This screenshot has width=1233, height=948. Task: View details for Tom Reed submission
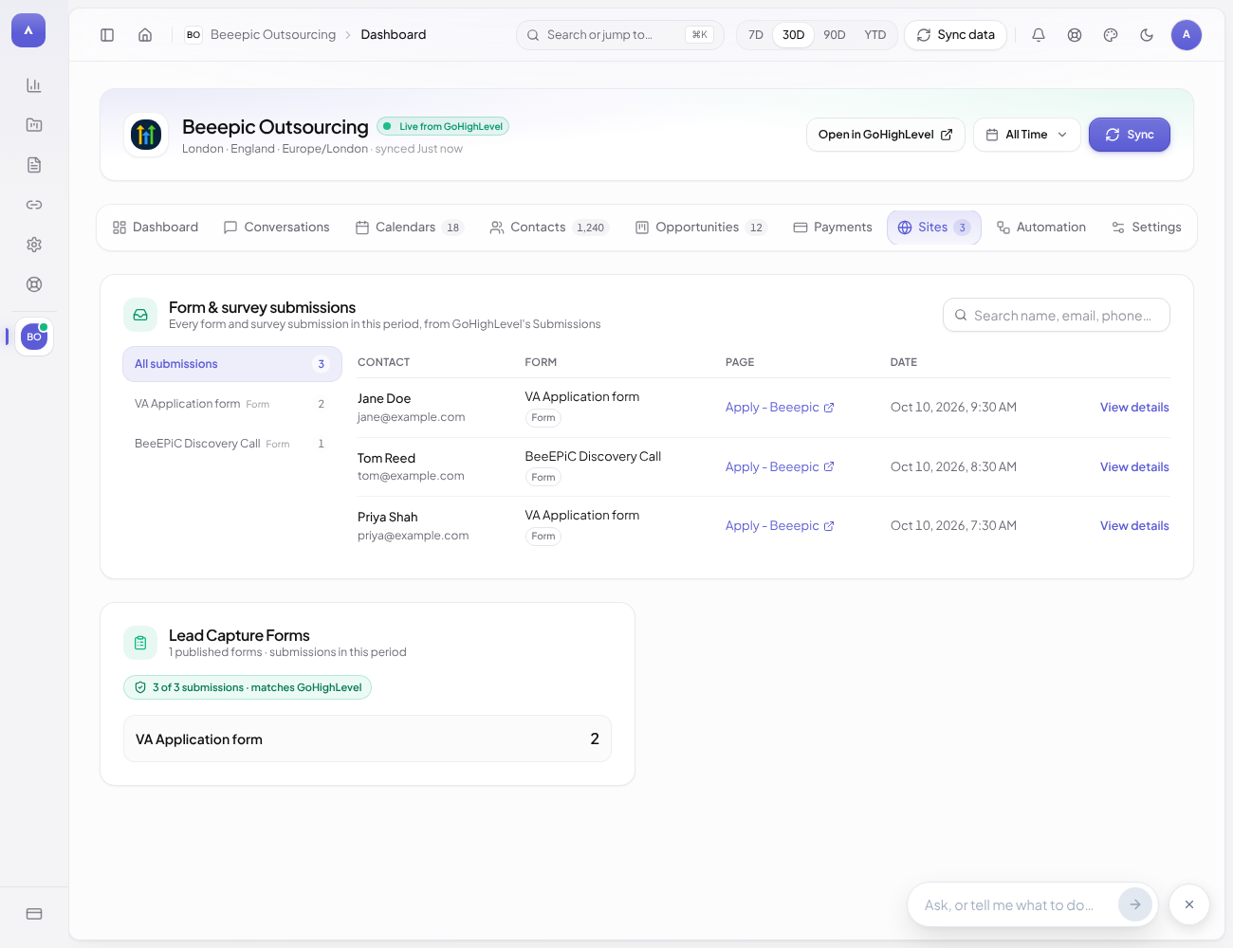1134,467
